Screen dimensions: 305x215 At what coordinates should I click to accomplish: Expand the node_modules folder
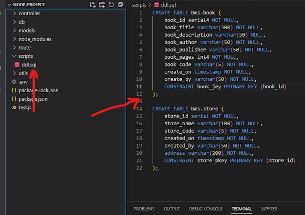point(14,39)
